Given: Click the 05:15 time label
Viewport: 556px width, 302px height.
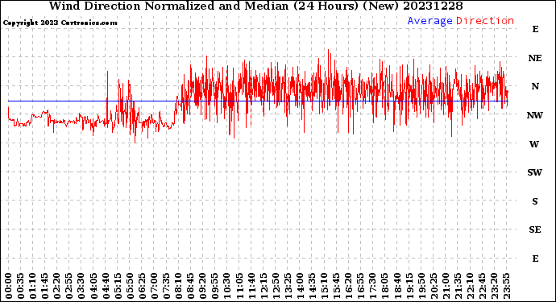Looking at the screenshot, I should (x=118, y=286).
